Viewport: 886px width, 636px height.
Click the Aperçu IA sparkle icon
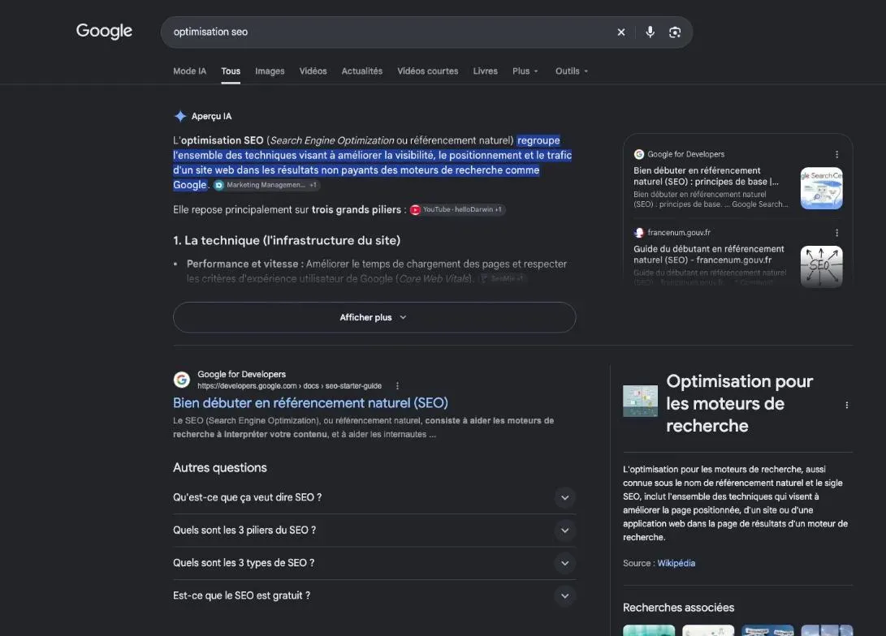(180, 116)
